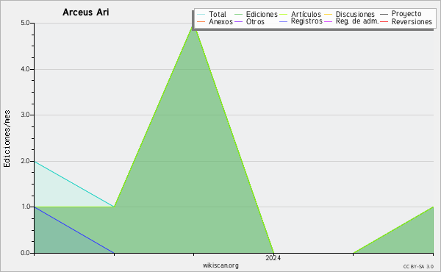Click the Ediciones/mes y-axis label
441x272 pixels.
pyautogui.click(x=7, y=139)
